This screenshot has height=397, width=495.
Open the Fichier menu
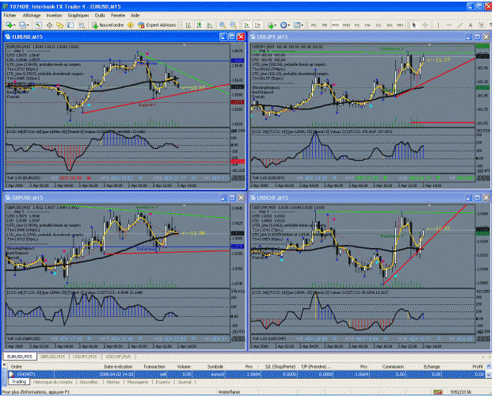coord(10,15)
